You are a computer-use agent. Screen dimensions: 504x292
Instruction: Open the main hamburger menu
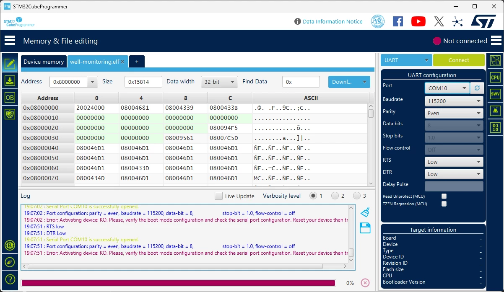(10, 40)
